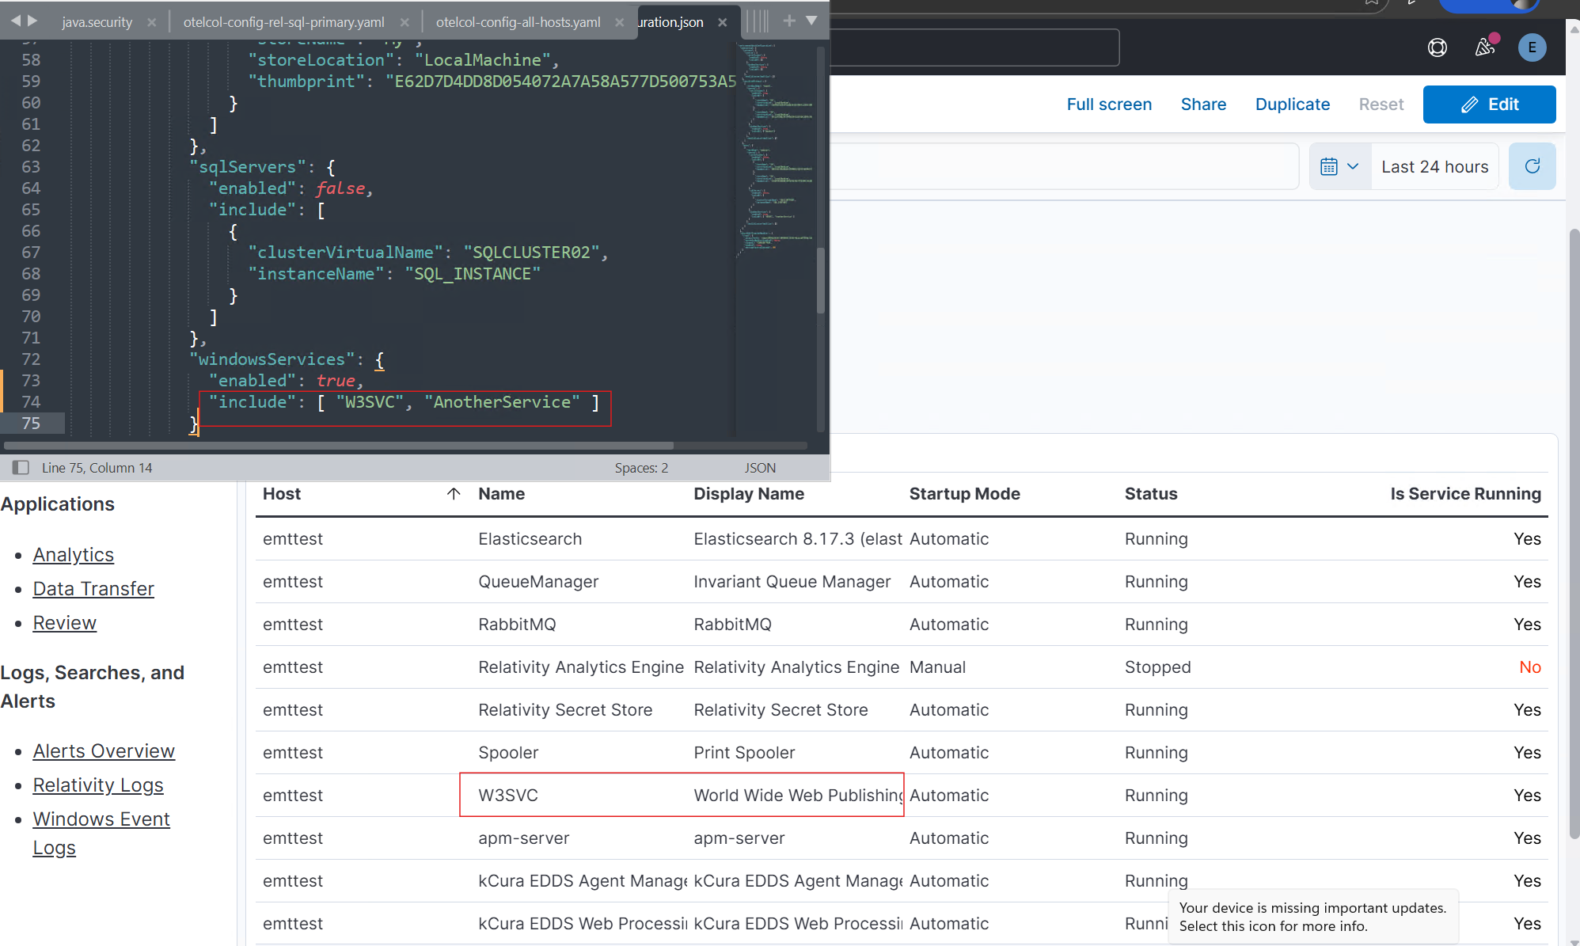
Task: Click the editor tab scroll-left arrow
Action: click(x=15, y=21)
